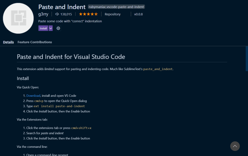Click the paste_and_indent inline code text
Image resolution: width=248 pixels, height=156 pixels.
point(158,69)
